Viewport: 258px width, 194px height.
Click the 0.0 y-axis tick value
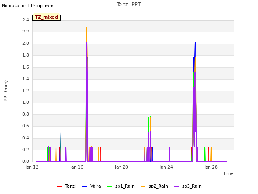(x=25, y=161)
